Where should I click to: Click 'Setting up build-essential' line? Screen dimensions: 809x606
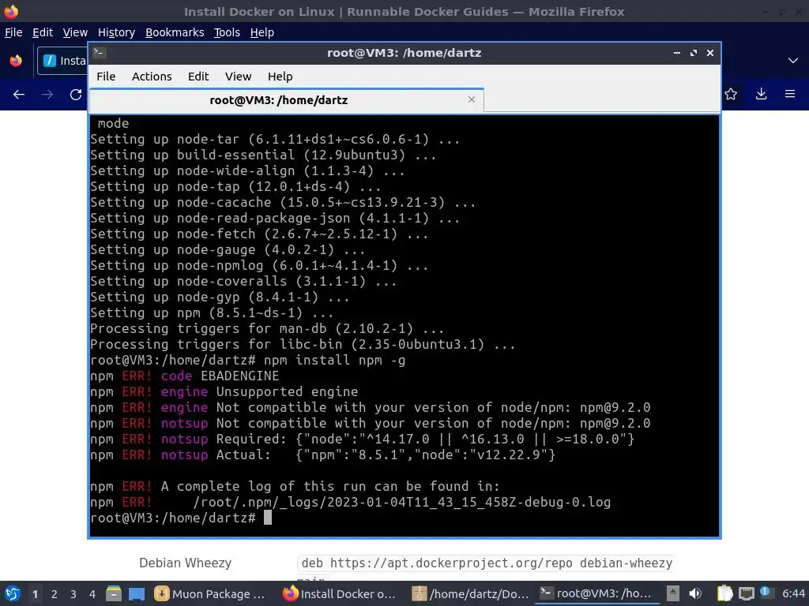pos(263,155)
